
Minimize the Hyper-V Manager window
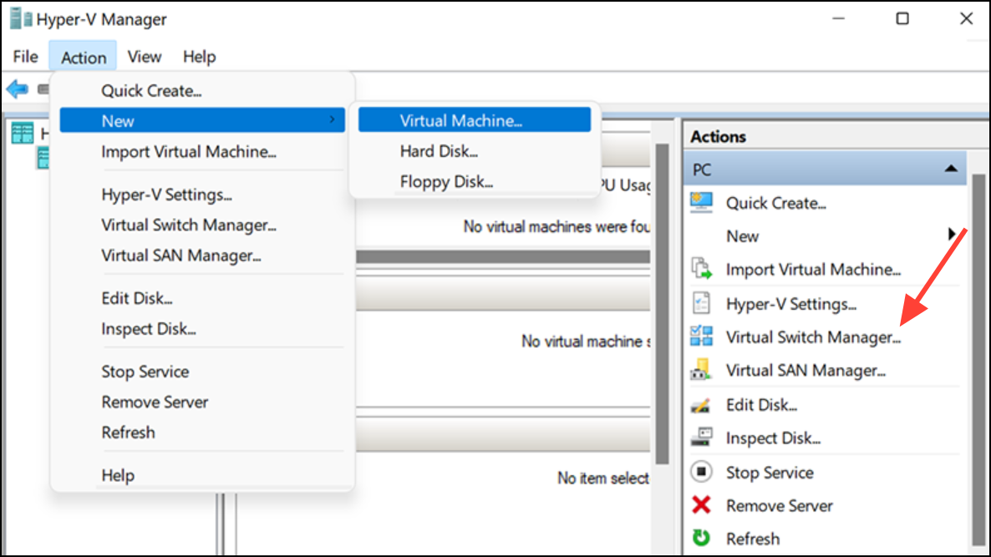coord(839,18)
